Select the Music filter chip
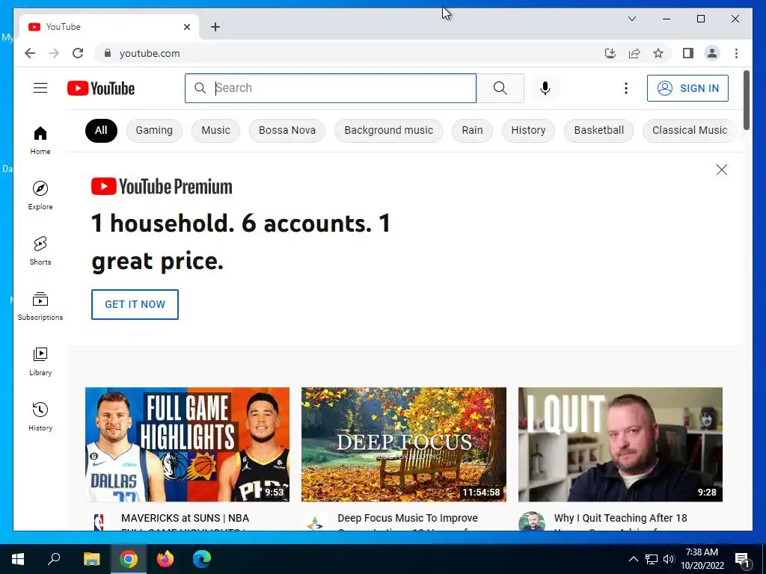The width and height of the screenshot is (766, 574). point(215,130)
